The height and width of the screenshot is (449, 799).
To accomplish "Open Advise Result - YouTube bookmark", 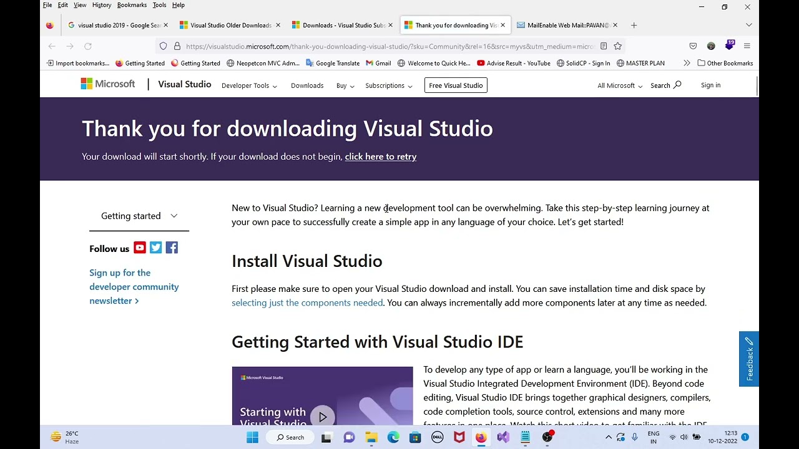I will point(513,63).
